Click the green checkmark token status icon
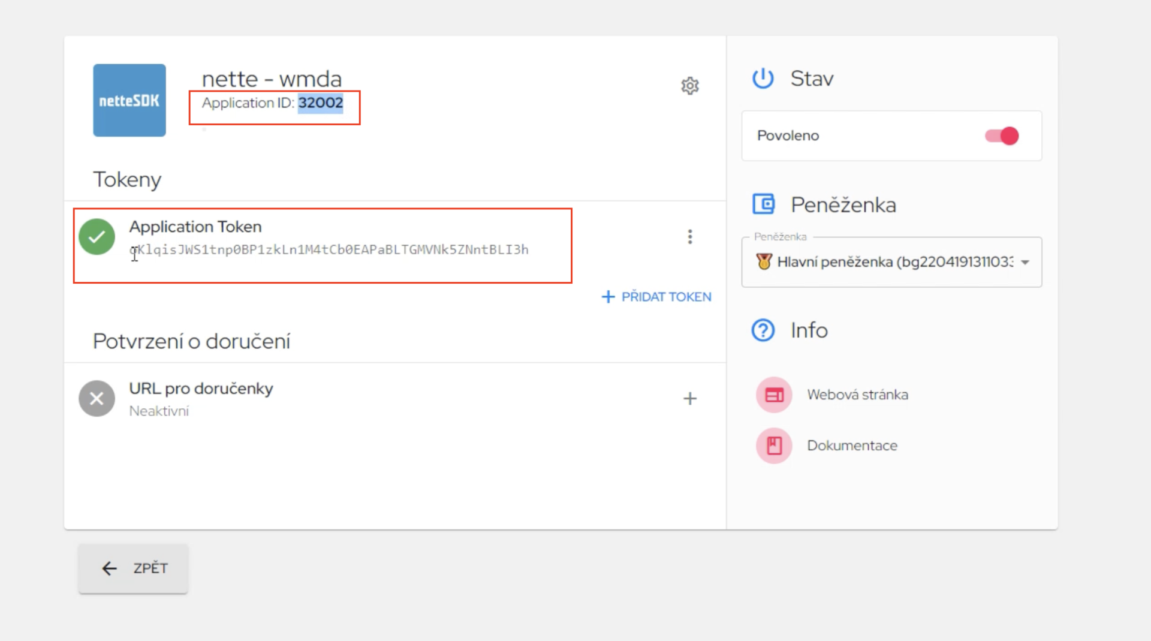 coord(97,237)
